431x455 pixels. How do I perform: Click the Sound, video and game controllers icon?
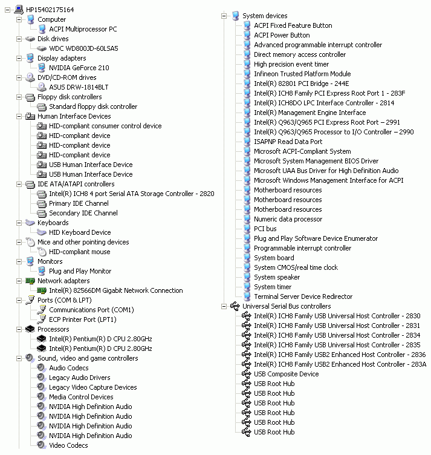click(30, 358)
